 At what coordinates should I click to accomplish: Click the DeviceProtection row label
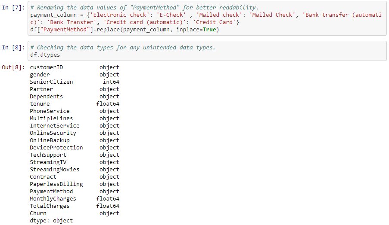(x=56, y=148)
